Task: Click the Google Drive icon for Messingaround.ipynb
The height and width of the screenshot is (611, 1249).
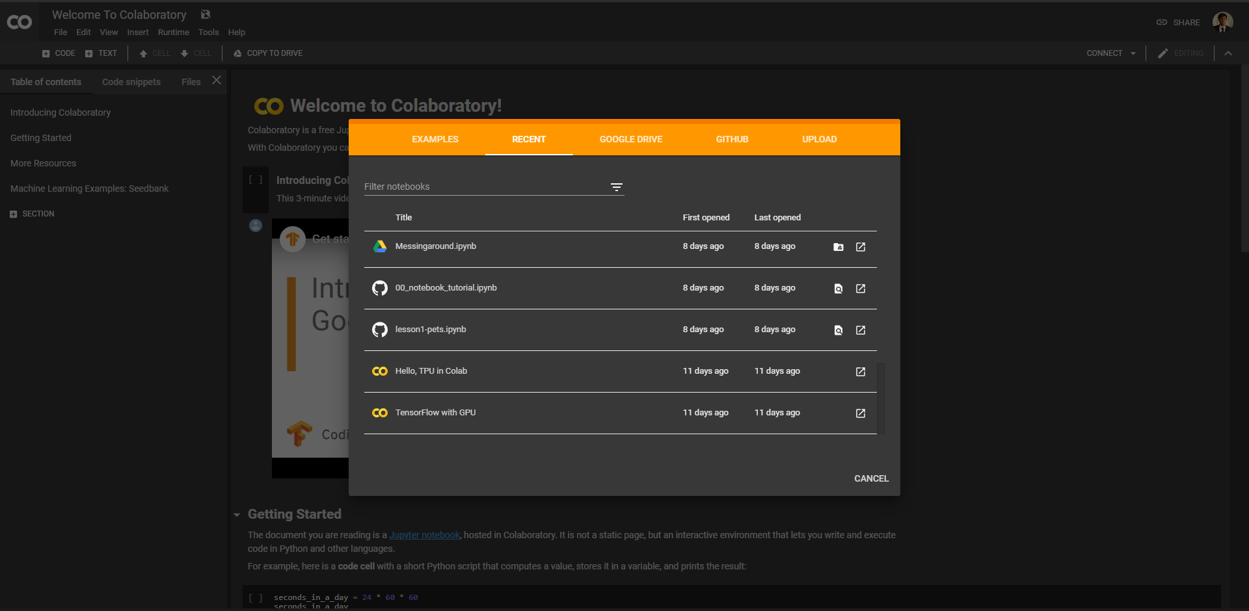Action: tap(380, 246)
